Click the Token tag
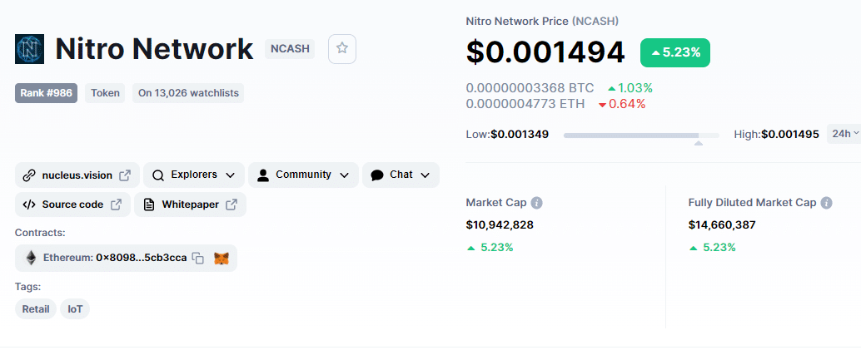This screenshot has width=861, height=350. point(105,93)
